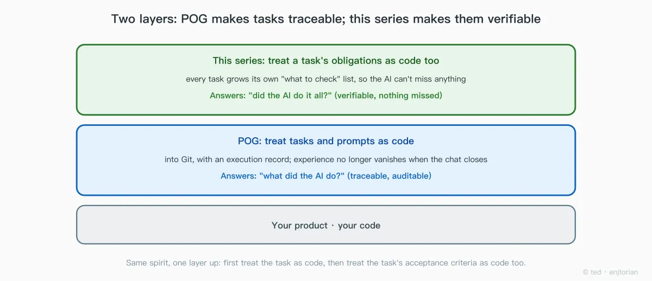Click 'what did the AI do?' answer line
The image size is (652, 281).
326,176
